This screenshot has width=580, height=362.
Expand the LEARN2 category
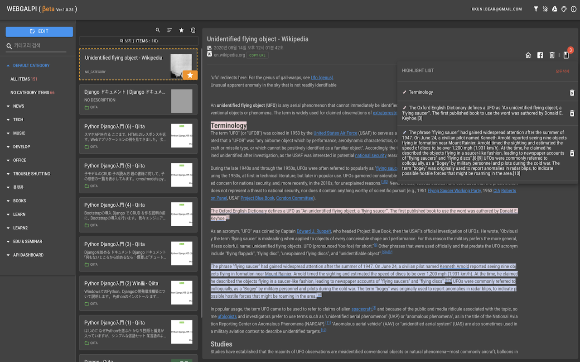pos(20,228)
